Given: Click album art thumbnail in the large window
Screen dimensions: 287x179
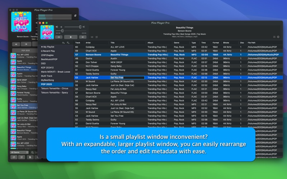Looking at the screenshot, I should tap(47, 32).
